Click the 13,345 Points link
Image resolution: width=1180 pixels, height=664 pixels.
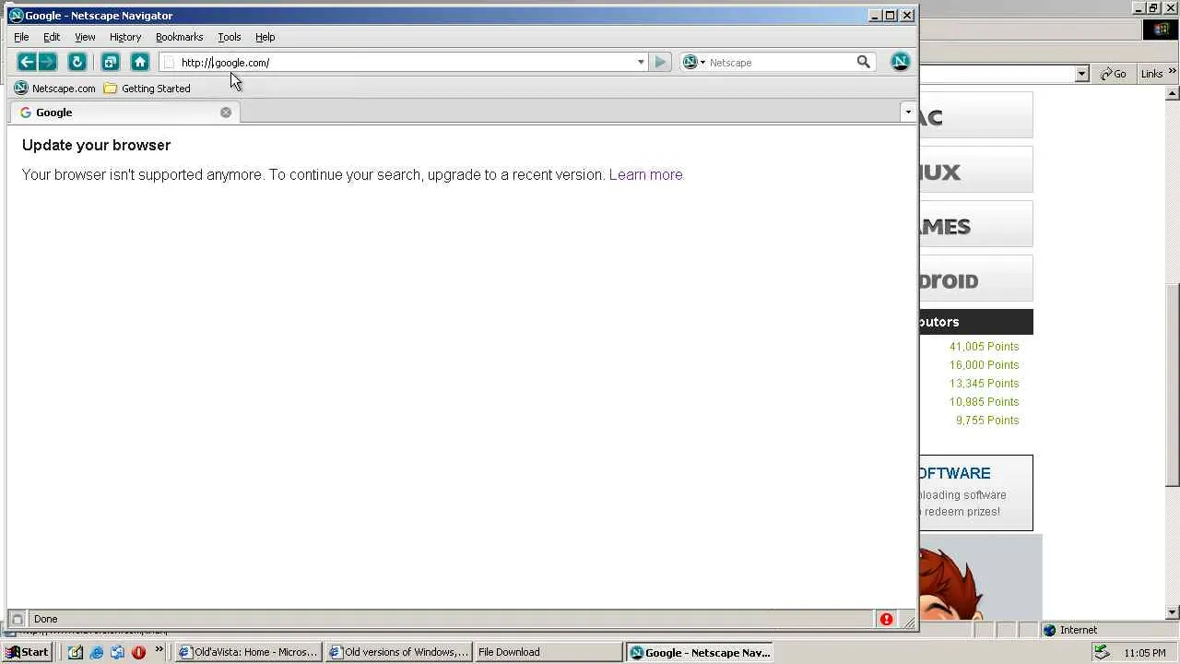[984, 384]
